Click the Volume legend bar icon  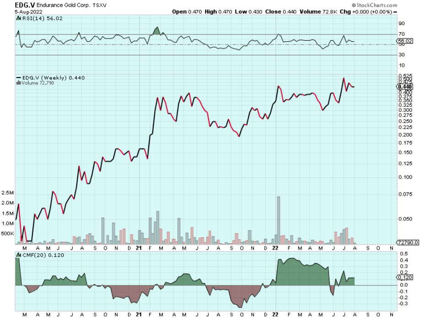[18, 83]
